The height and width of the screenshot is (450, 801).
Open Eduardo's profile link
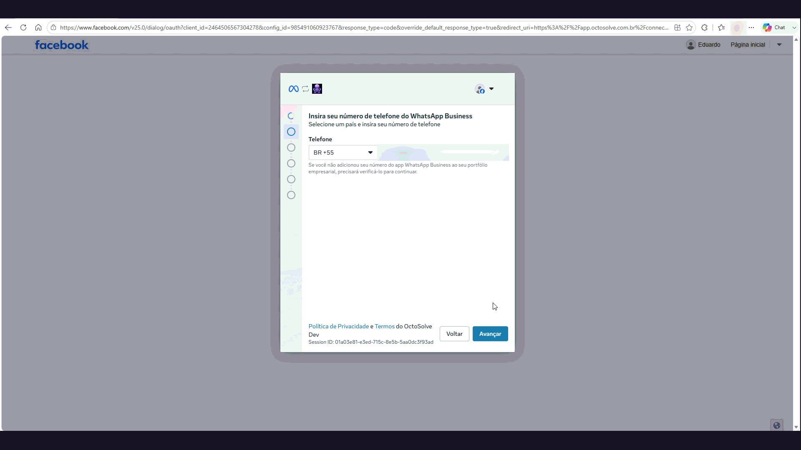click(703, 45)
